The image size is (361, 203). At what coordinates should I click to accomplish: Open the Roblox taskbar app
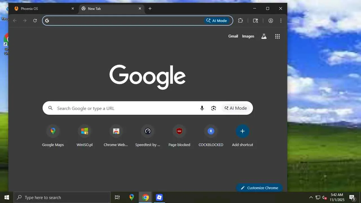click(x=159, y=197)
